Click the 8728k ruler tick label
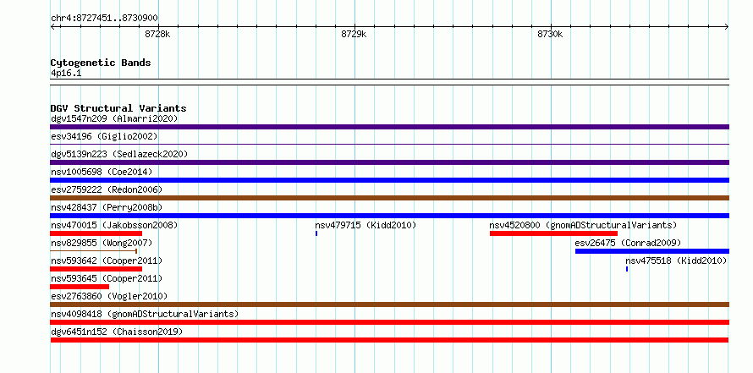The width and height of the screenshot is (753, 373). [x=157, y=34]
